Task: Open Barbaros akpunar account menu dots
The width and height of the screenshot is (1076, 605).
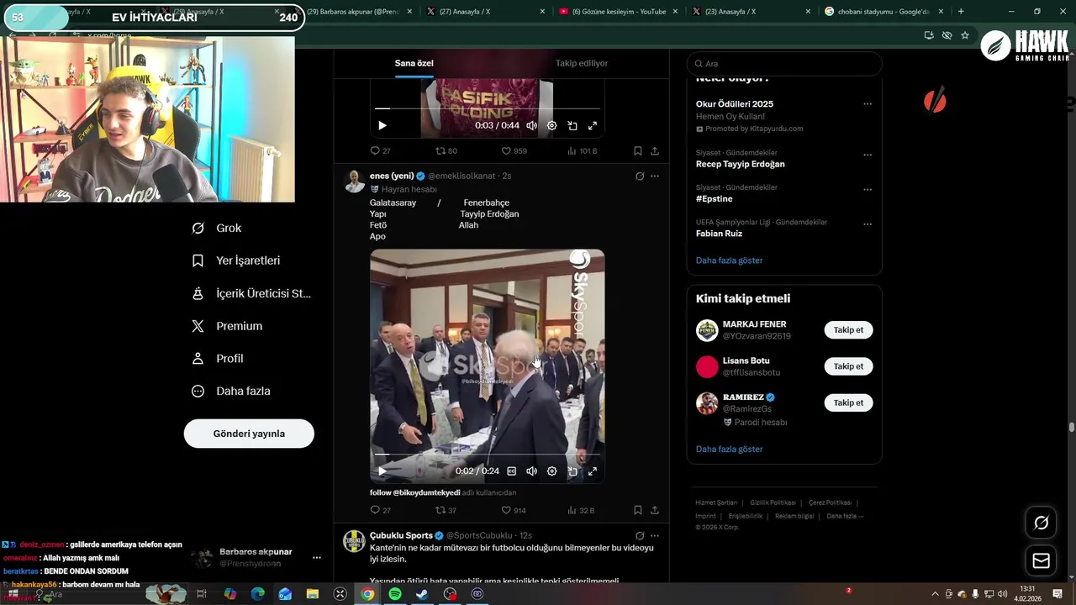Action: pos(317,558)
